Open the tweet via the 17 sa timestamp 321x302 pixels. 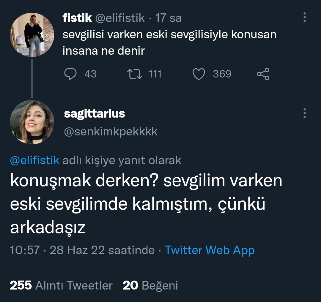(x=169, y=18)
